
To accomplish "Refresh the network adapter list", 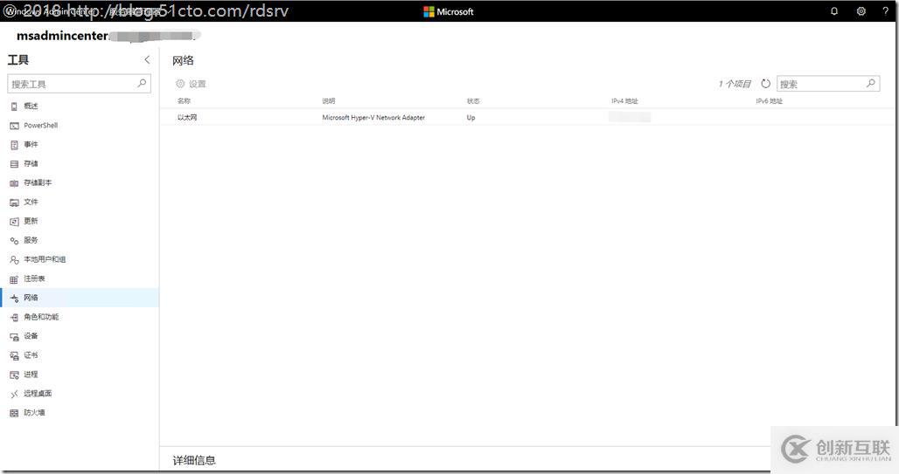I will click(765, 84).
